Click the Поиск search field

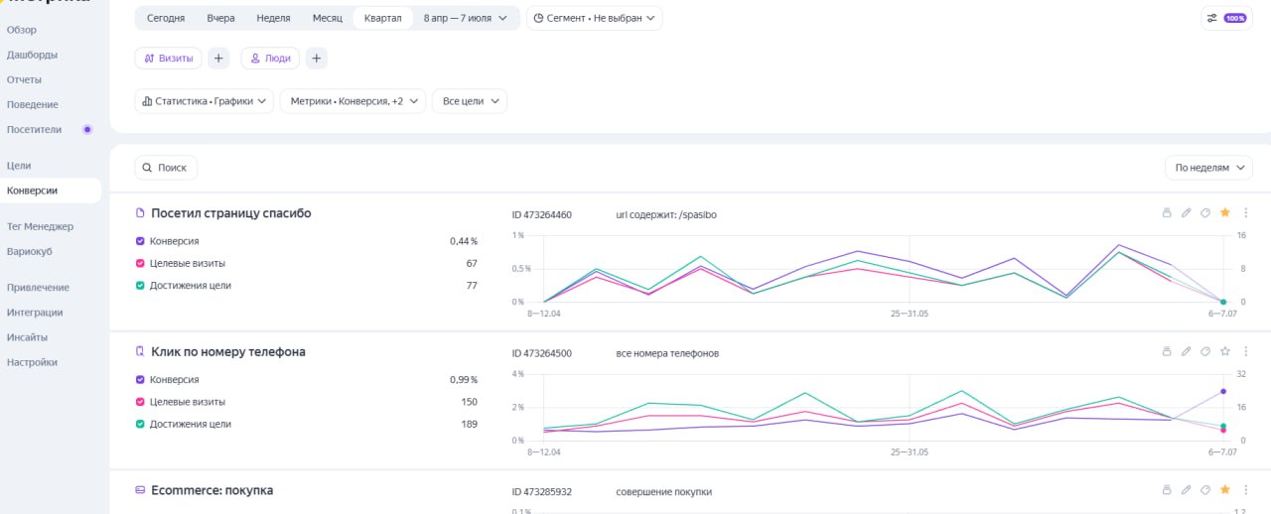pyautogui.click(x=166, y=168)
